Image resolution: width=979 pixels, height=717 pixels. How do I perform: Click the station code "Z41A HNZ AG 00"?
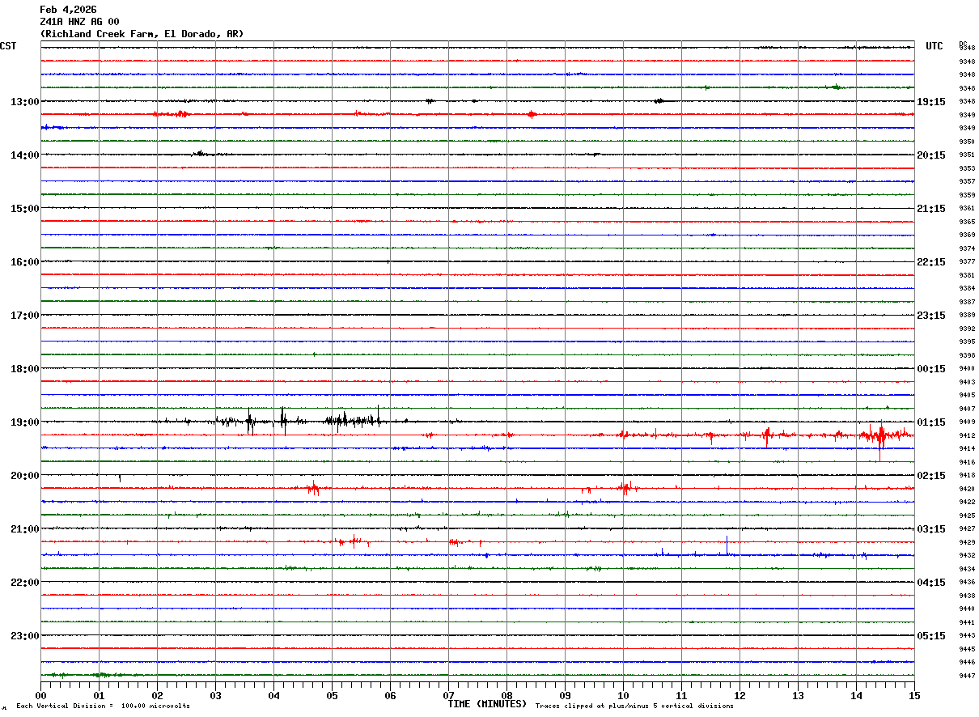point(79,22)
